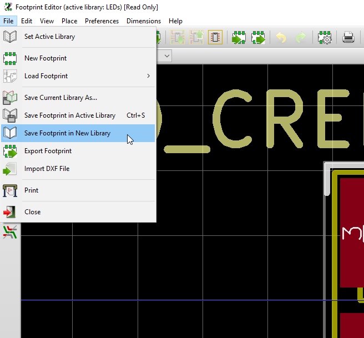Choose Save Current Library As...
Screen dimensions: 364x338
coord(78,98)
